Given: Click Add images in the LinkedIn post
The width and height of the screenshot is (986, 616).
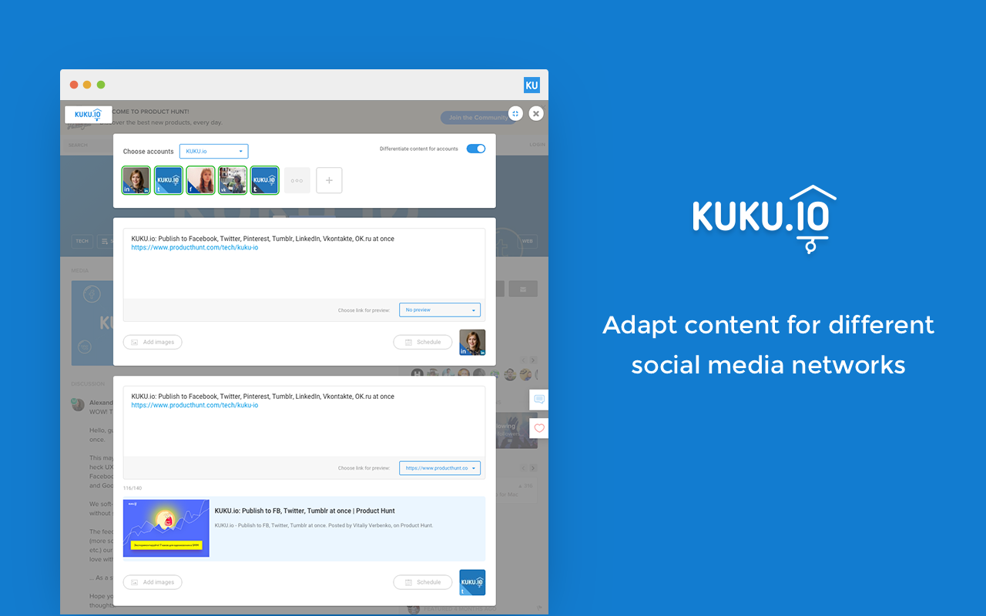Looking at the screenshot, I should [x=153, y=342].
